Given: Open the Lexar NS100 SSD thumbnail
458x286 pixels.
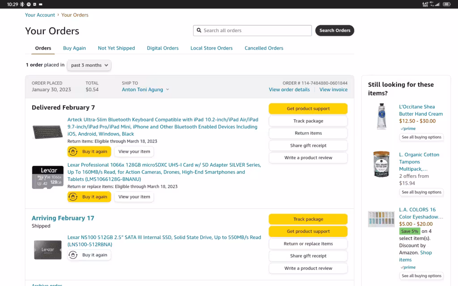Looking at the screenshot, I should [47, 250].
